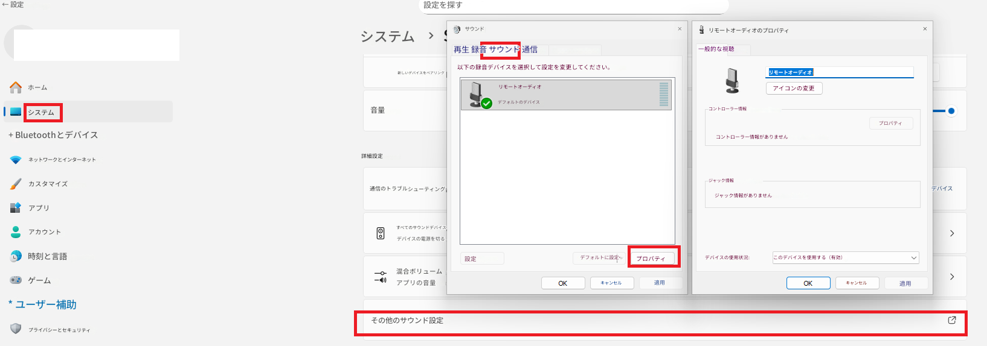The width and height of the screenshot is (987, 346).
Task: Click ジャック情報がありません text
Action: pyautogui.click(x=744, y=195)
